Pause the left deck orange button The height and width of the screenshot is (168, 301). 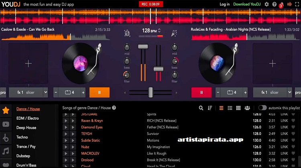[100, 92]
